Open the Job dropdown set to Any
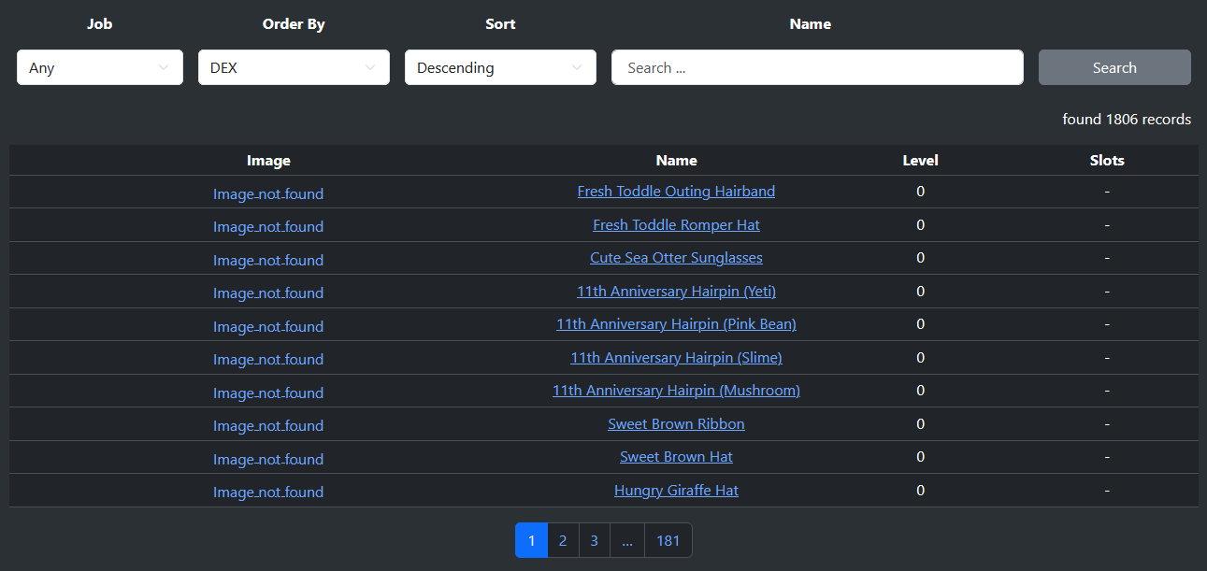Viewport: 1207px width, 571px height. (99, 67)
